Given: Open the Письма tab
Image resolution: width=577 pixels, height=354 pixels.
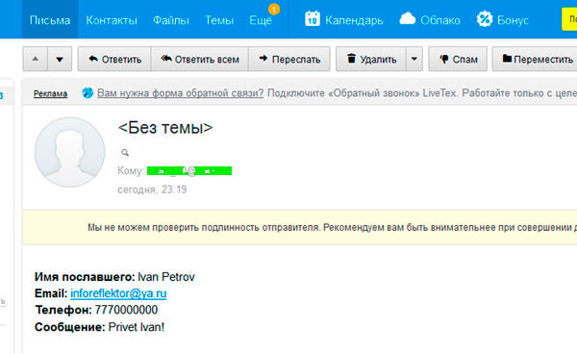Looking at the screenshot, I should pos(50,19).
